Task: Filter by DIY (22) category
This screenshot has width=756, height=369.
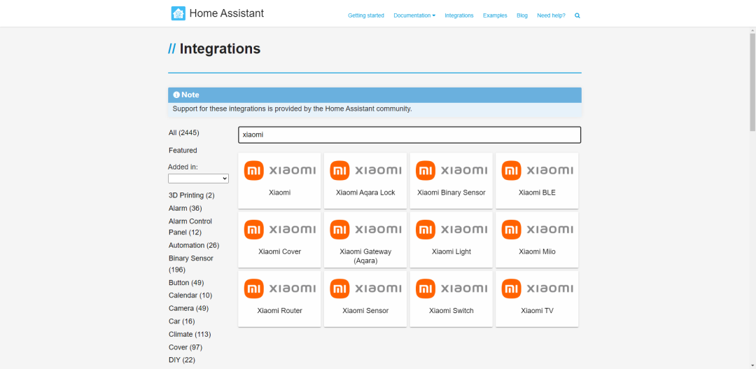Action: pos(182,361)
